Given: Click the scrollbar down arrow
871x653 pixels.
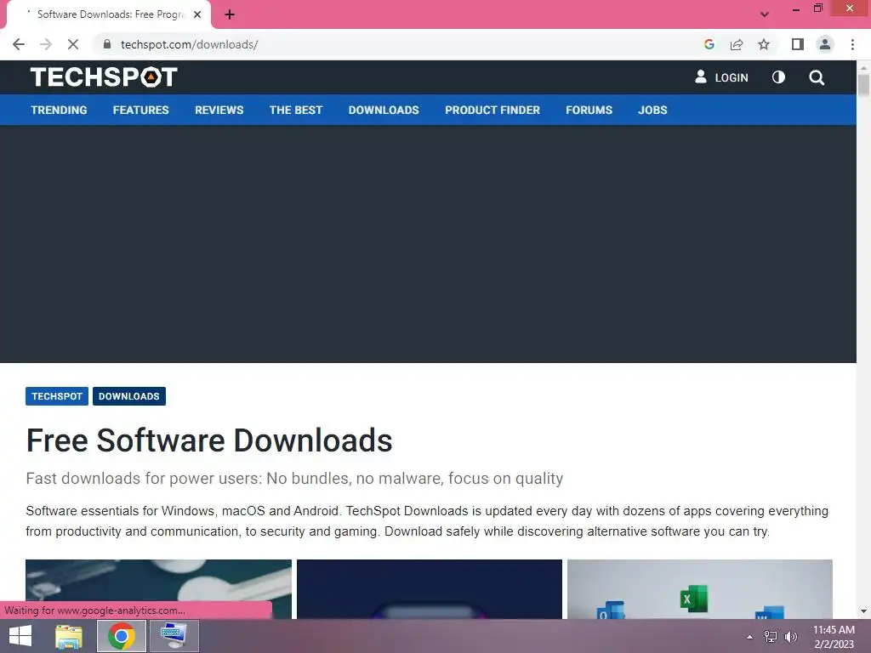Looking at the screenshot, I should click(x=863, y=611).
